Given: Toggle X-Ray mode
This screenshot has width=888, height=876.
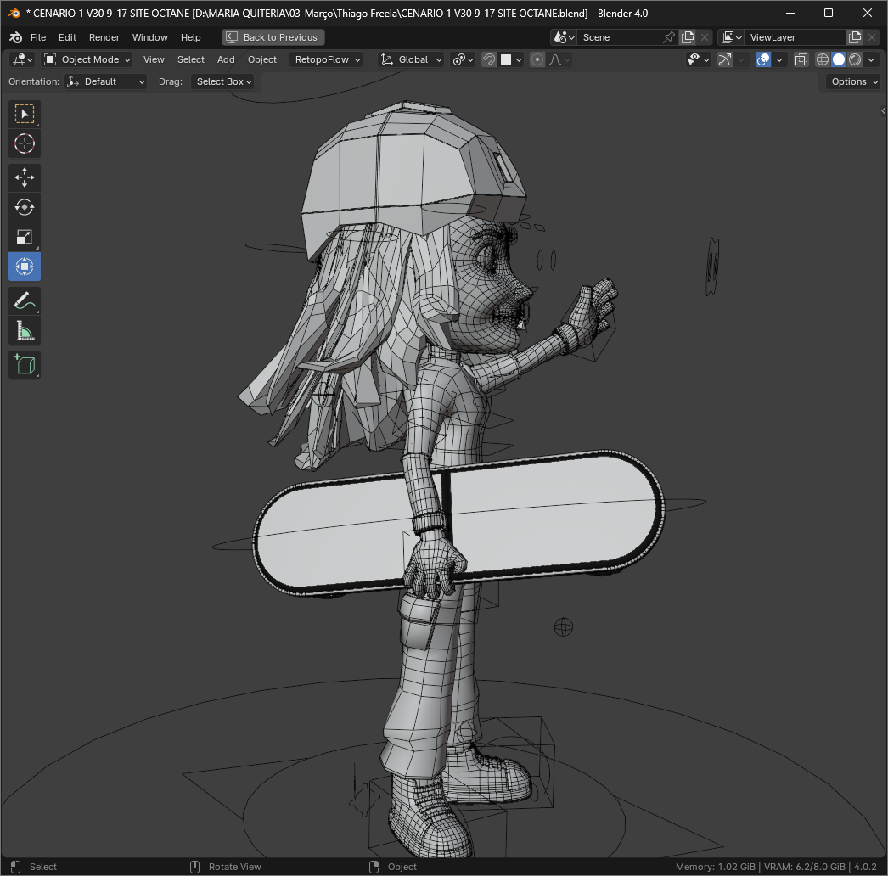Looking at the screenshot, I should pos(801,59).
